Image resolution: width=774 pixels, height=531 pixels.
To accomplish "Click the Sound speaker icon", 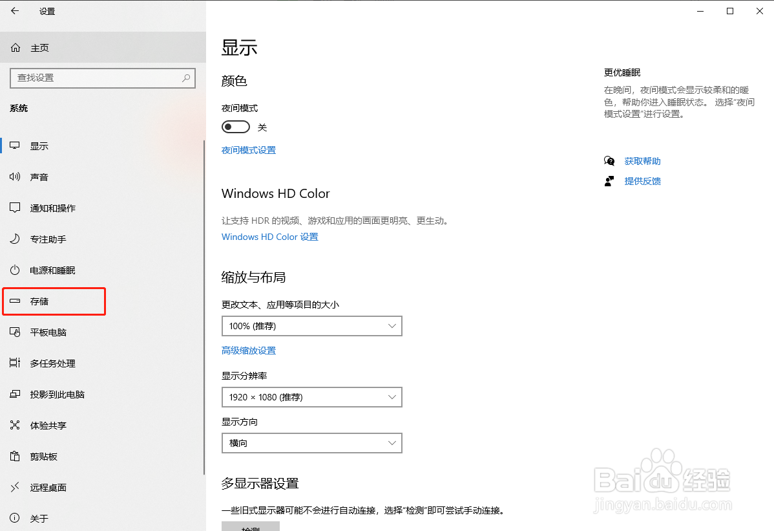I will click(x=16, y=177).
